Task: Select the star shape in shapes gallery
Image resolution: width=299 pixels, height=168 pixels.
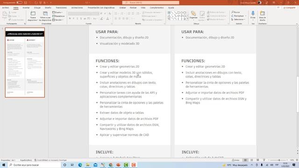Action: click(185, 19)
